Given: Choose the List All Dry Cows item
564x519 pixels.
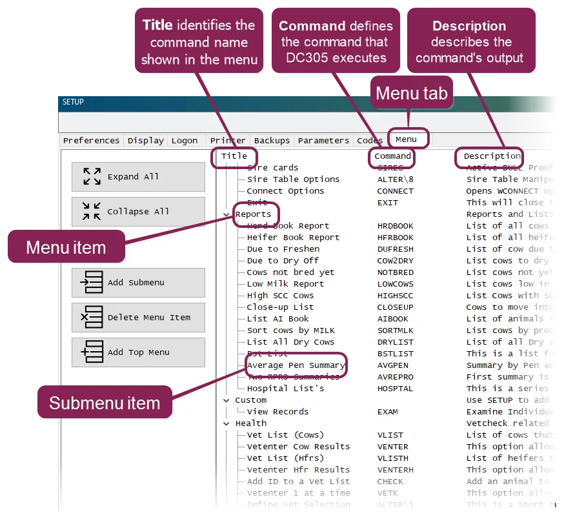Looking at the screenshot, I should click(x=290, y=342).
